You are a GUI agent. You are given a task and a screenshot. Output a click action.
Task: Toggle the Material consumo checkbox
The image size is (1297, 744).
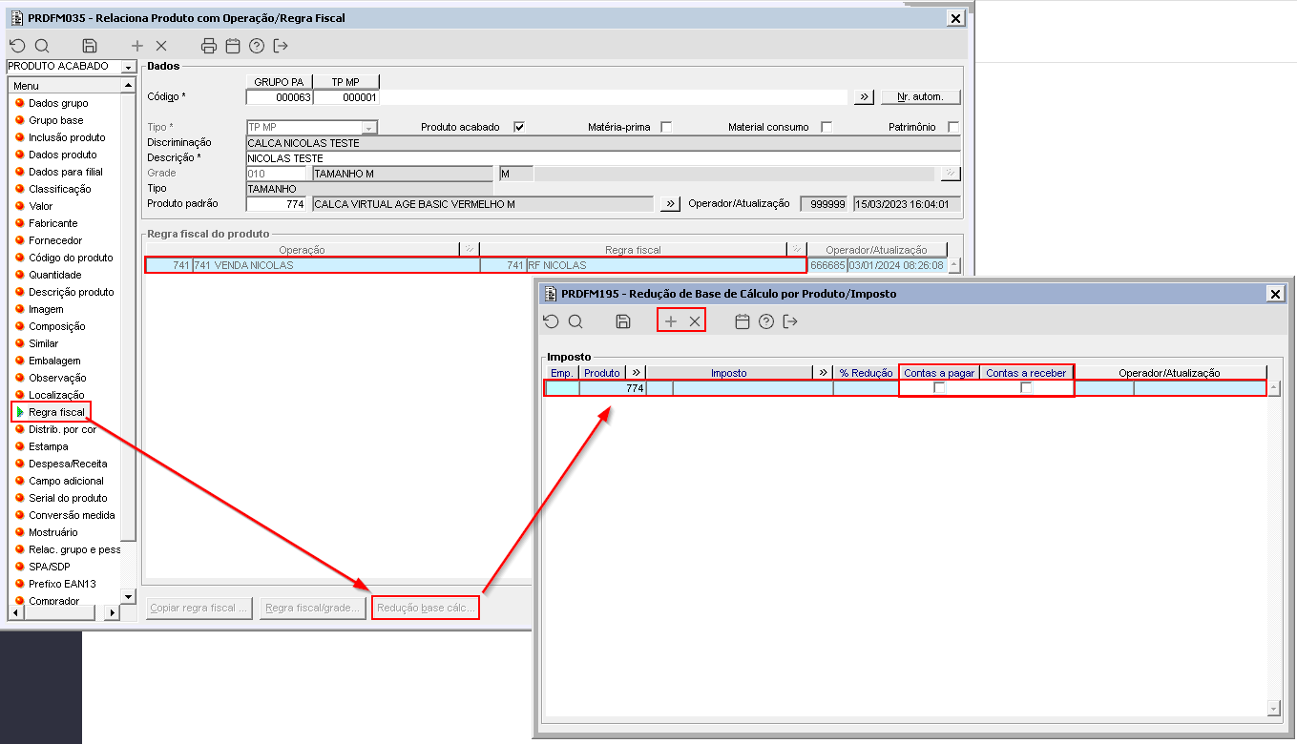[x=826, y=127]
